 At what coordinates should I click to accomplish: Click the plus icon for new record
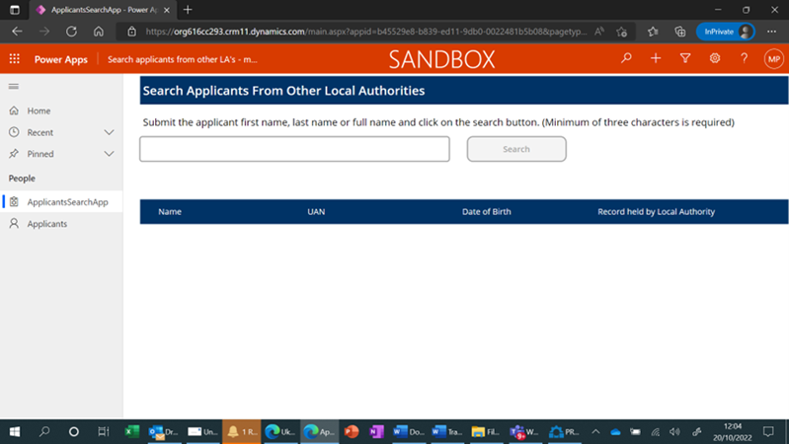656,59
